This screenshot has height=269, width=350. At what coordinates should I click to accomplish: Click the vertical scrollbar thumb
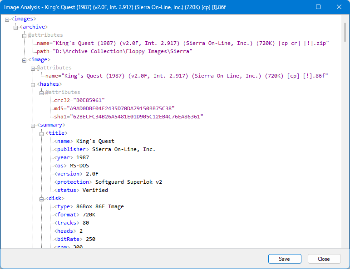click(345, 32)
